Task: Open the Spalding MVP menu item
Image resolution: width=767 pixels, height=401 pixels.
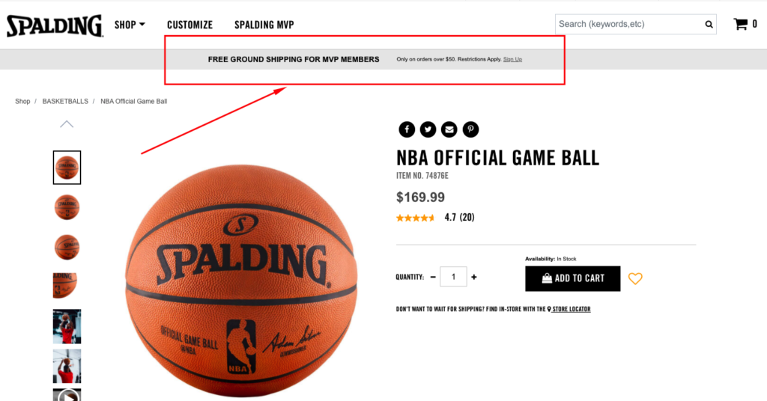Action: tap(264, 25)
